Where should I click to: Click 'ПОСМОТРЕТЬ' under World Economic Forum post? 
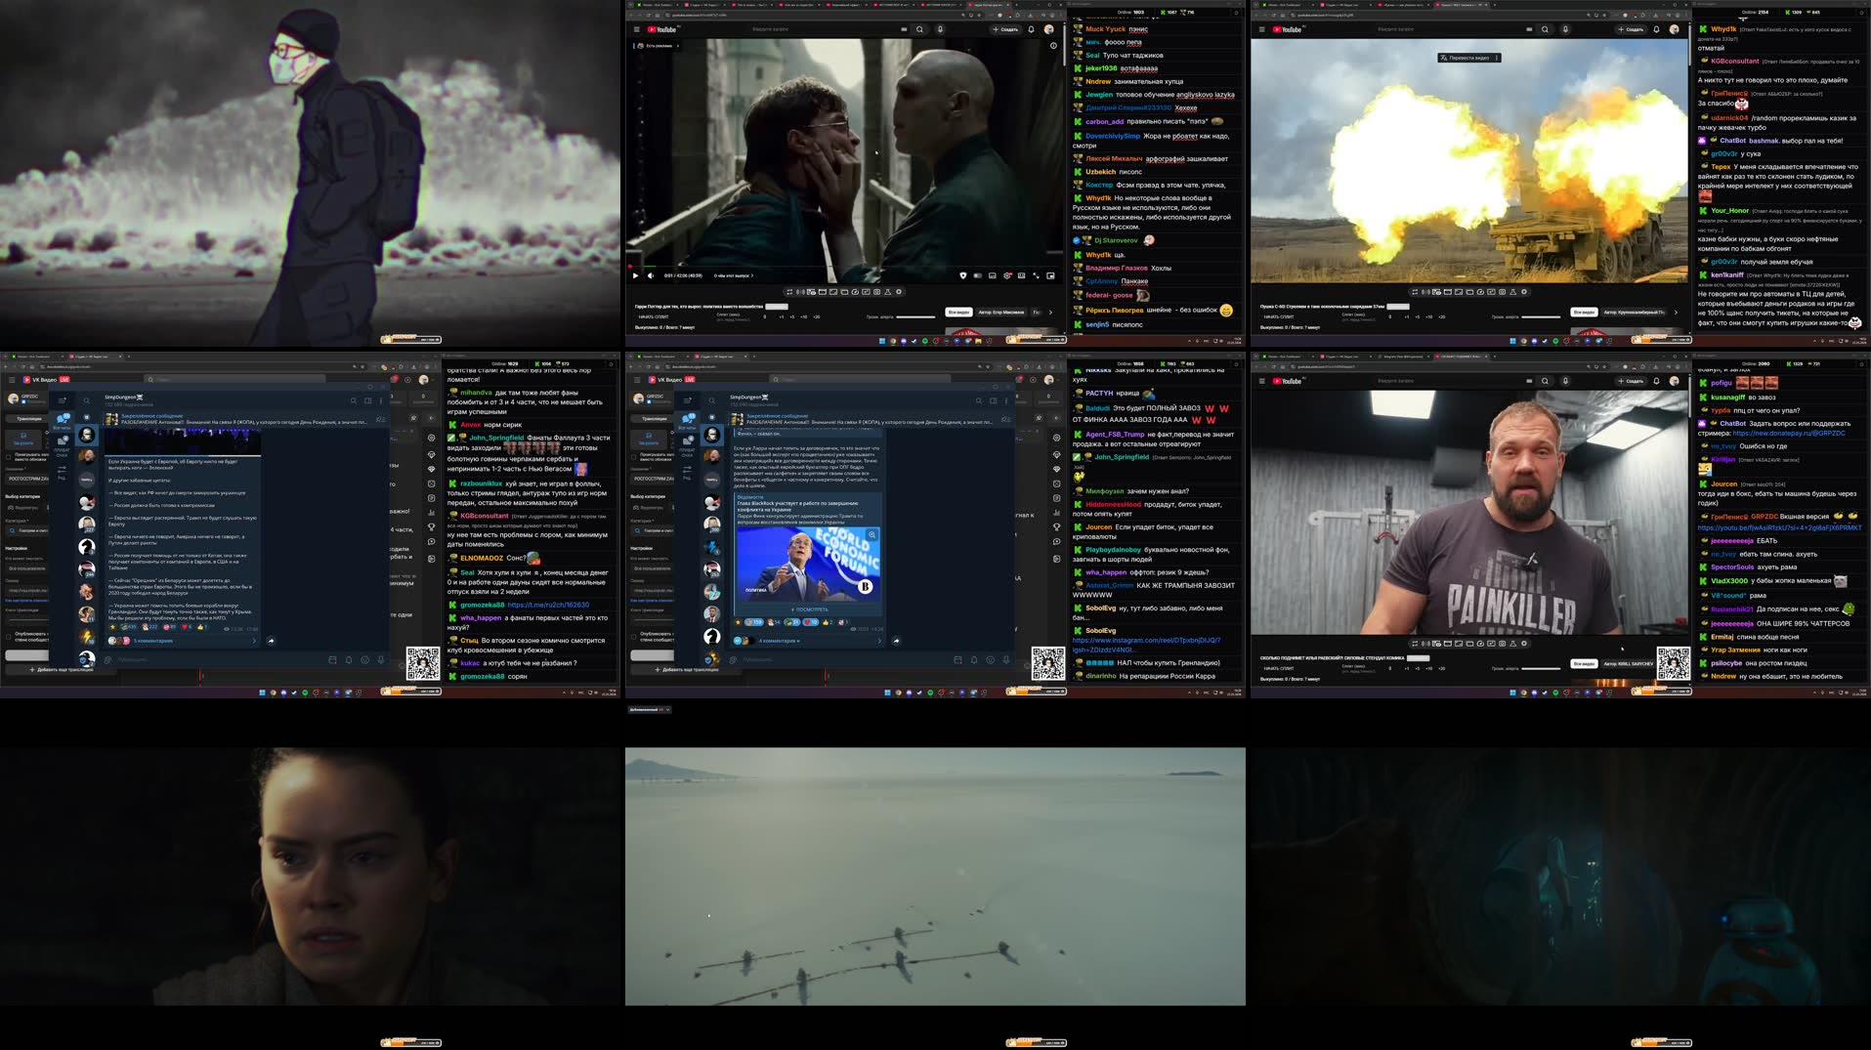(809, 609)
